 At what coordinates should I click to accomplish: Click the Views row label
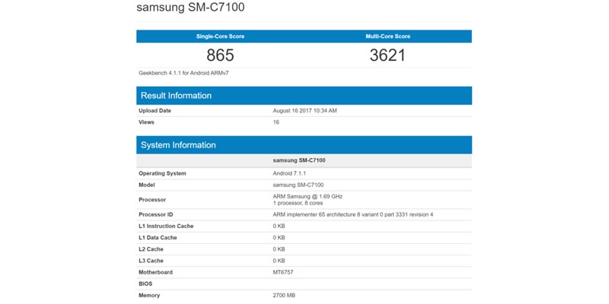coord(147,122)
